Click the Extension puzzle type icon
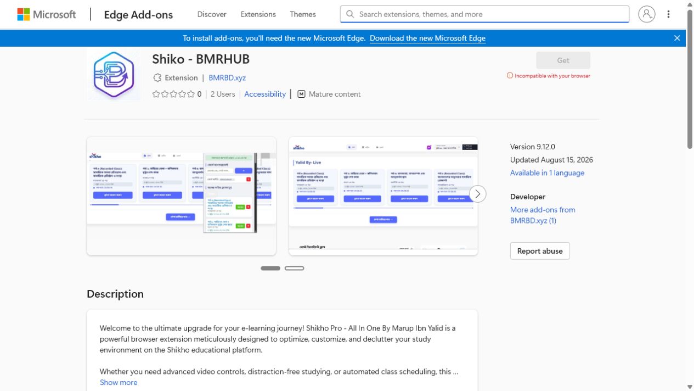Image resolution: width=694 pixels, height=391 pixels. [157, 78]
